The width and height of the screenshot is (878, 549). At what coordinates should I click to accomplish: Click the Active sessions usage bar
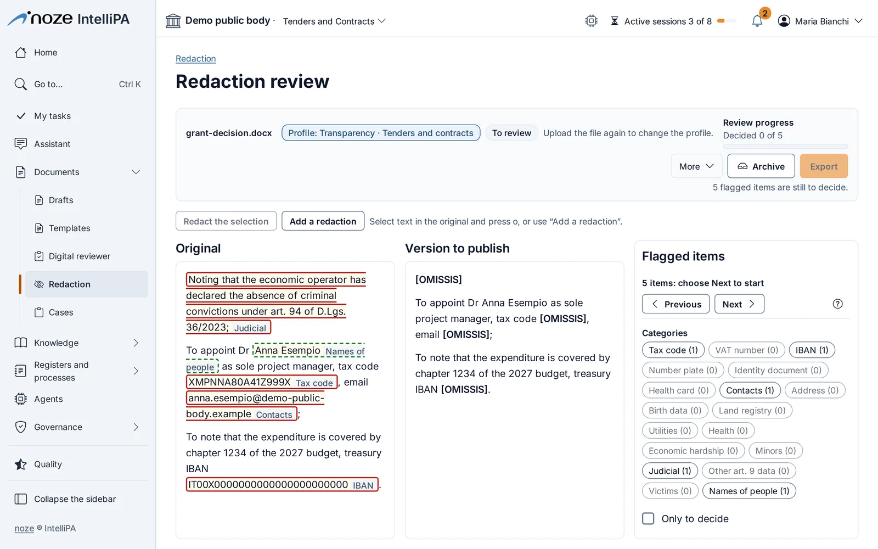[727, 21]
